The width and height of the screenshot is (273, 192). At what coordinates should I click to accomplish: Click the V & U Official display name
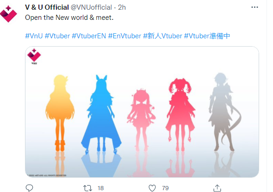click(x=47, y=7)
